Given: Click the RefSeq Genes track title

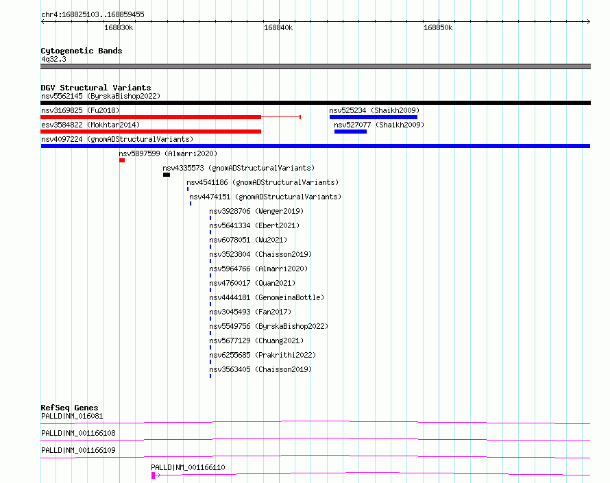Looking at the screenshot, I should [x=70, y=408].
